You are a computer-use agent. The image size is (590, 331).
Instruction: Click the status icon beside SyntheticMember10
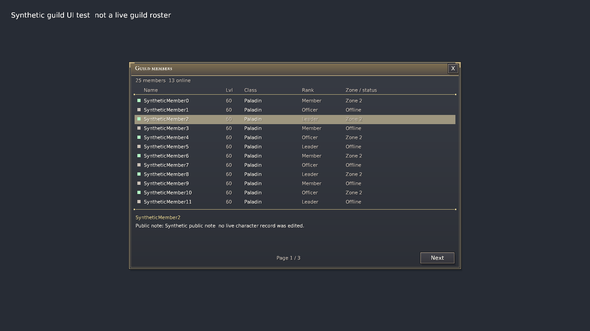139,193
